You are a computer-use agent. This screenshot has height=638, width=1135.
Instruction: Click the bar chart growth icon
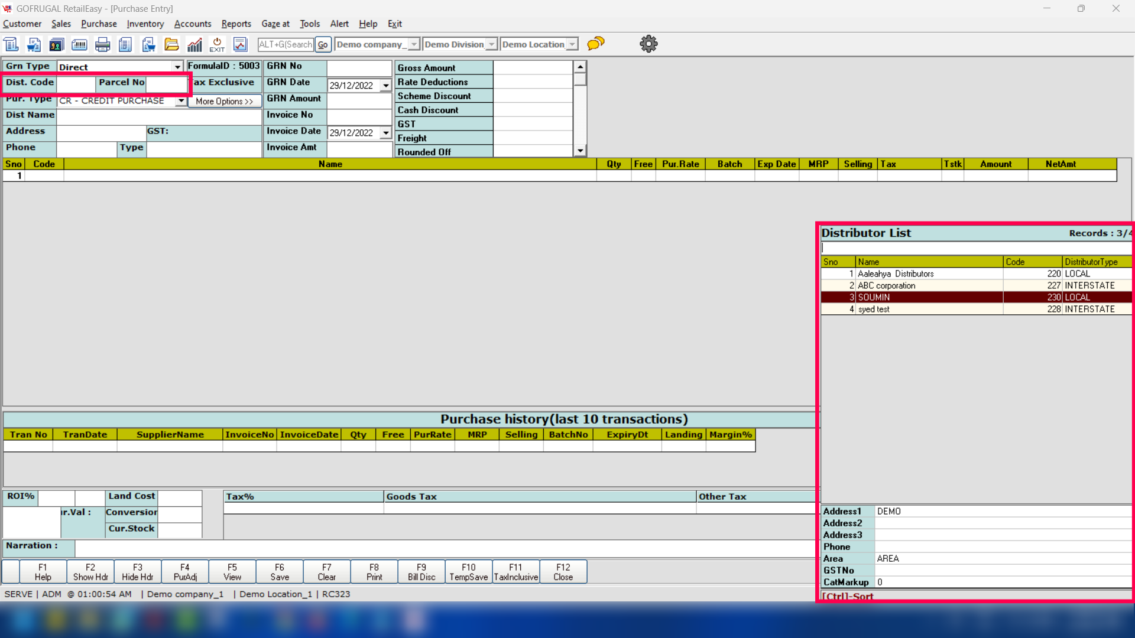point(194,44)
